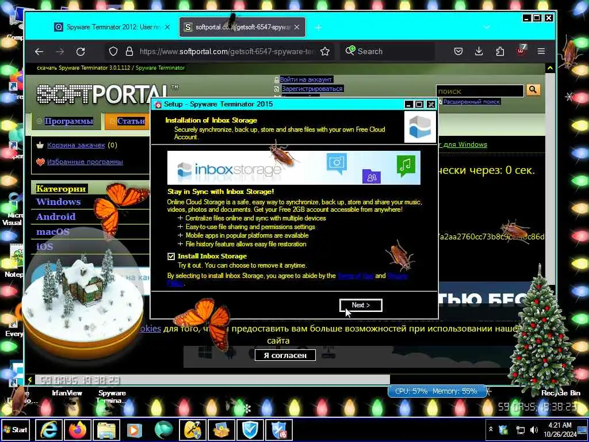The width and height of the screenshot is (589, 442).
Task: Open the Terms of Use link in setup
Action: click(x=355, y=276)
